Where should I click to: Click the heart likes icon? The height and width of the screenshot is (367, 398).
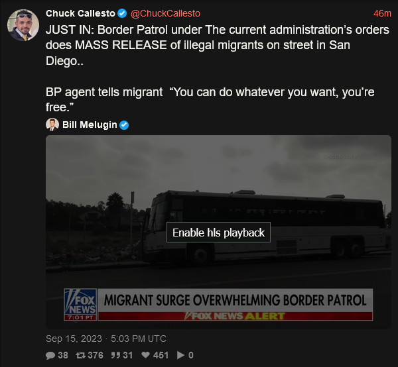(146, 355)
